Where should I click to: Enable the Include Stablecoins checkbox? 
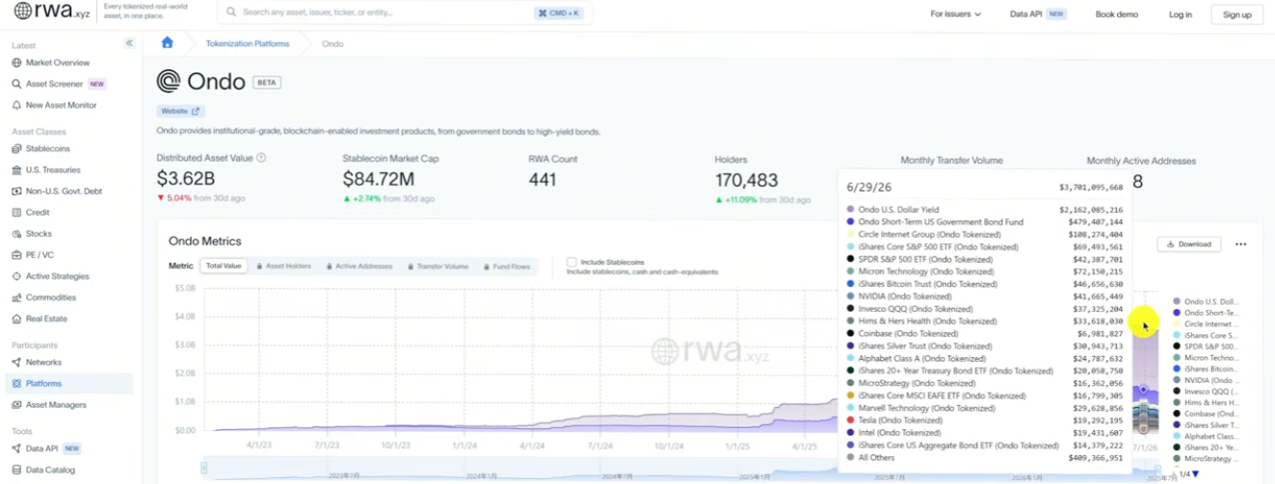pos(571,262)
